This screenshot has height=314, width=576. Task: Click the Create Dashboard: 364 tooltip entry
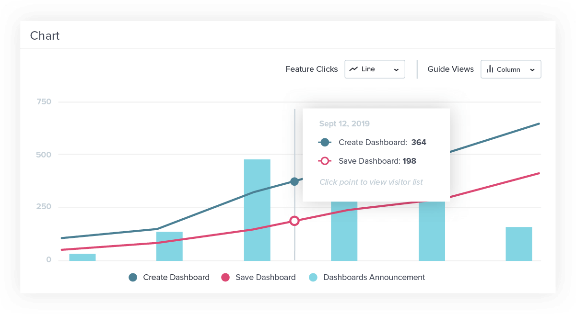coord(372,142)
